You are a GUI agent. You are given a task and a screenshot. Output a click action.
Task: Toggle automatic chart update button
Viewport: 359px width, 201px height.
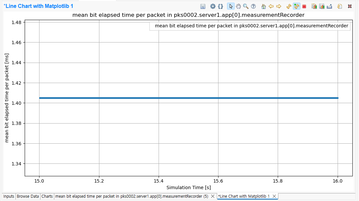pyautogui.click(x=296, y=6)
